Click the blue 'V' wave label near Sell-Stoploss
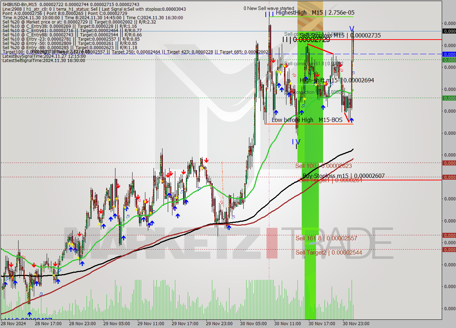456x328 pixels. [352, 29]
